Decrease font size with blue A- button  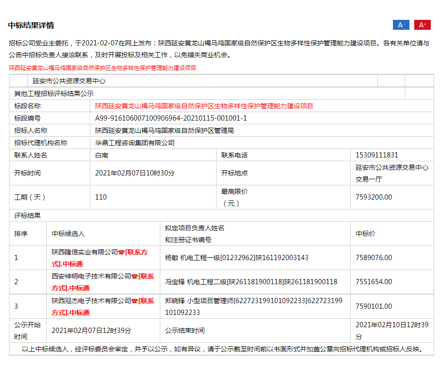point(401,25)
